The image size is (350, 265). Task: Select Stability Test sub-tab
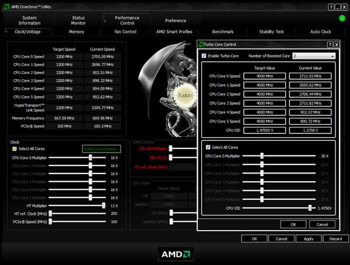coord(271,31)
